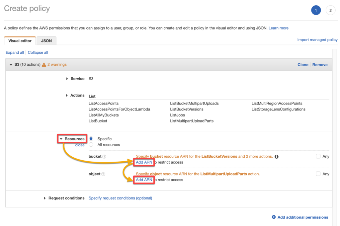
Task: Select step 2 circle in the progress indicator
Action: click(330, 10)
